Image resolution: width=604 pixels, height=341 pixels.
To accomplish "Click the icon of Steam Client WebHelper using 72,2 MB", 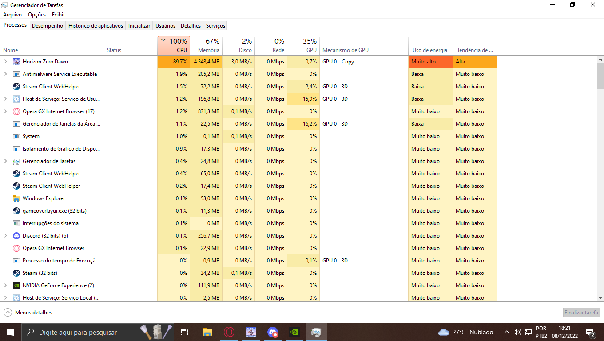I will [16, 87].
